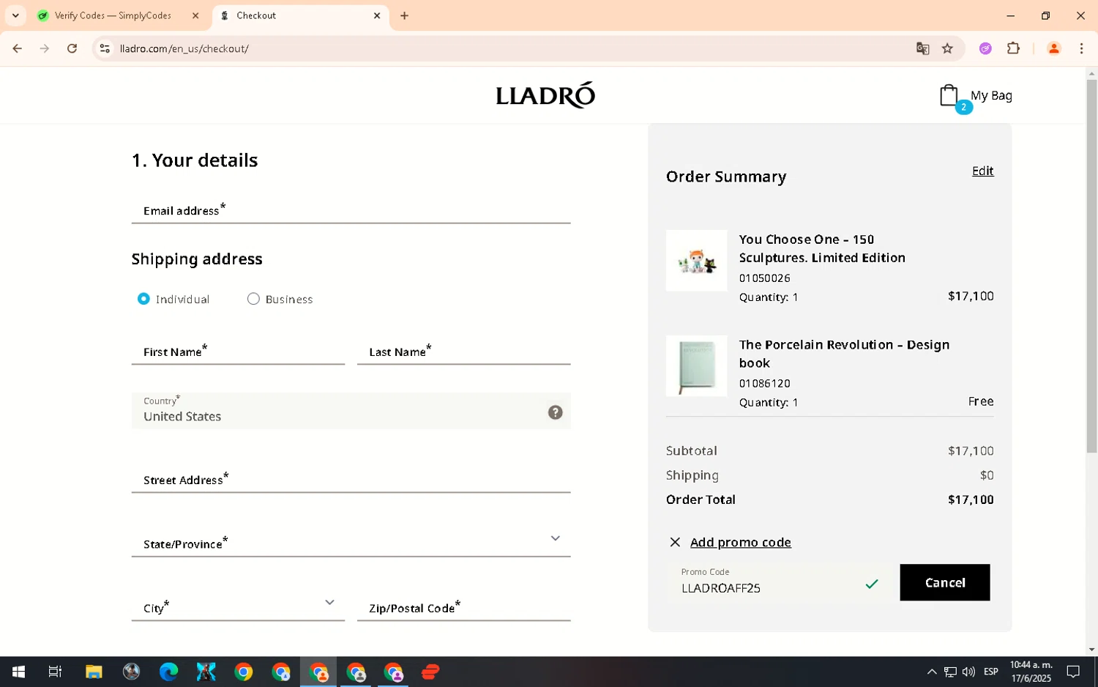Click the Last Name field
Screen dimensions: 1098x687
coord(463,352)
